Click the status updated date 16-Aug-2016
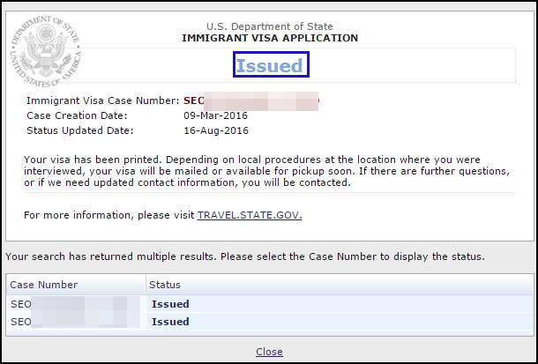The height and width of the screenshot is (364, 538). pyautogui.click(x=216, y=131)
